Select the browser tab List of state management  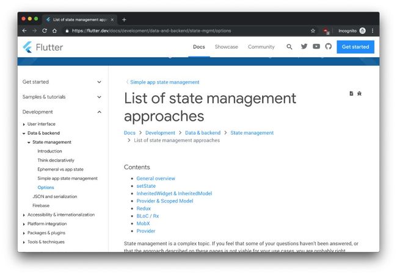point(80,20)
